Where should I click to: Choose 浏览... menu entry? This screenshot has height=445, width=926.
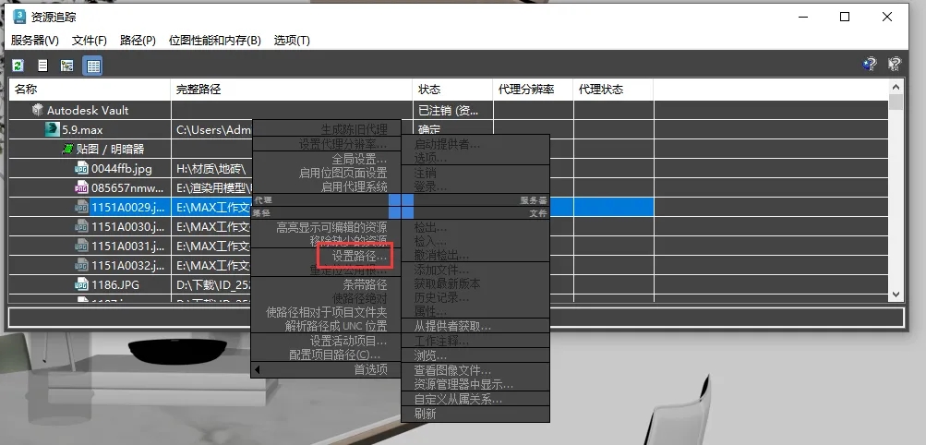pyautogui.click(x=430, y=355)
